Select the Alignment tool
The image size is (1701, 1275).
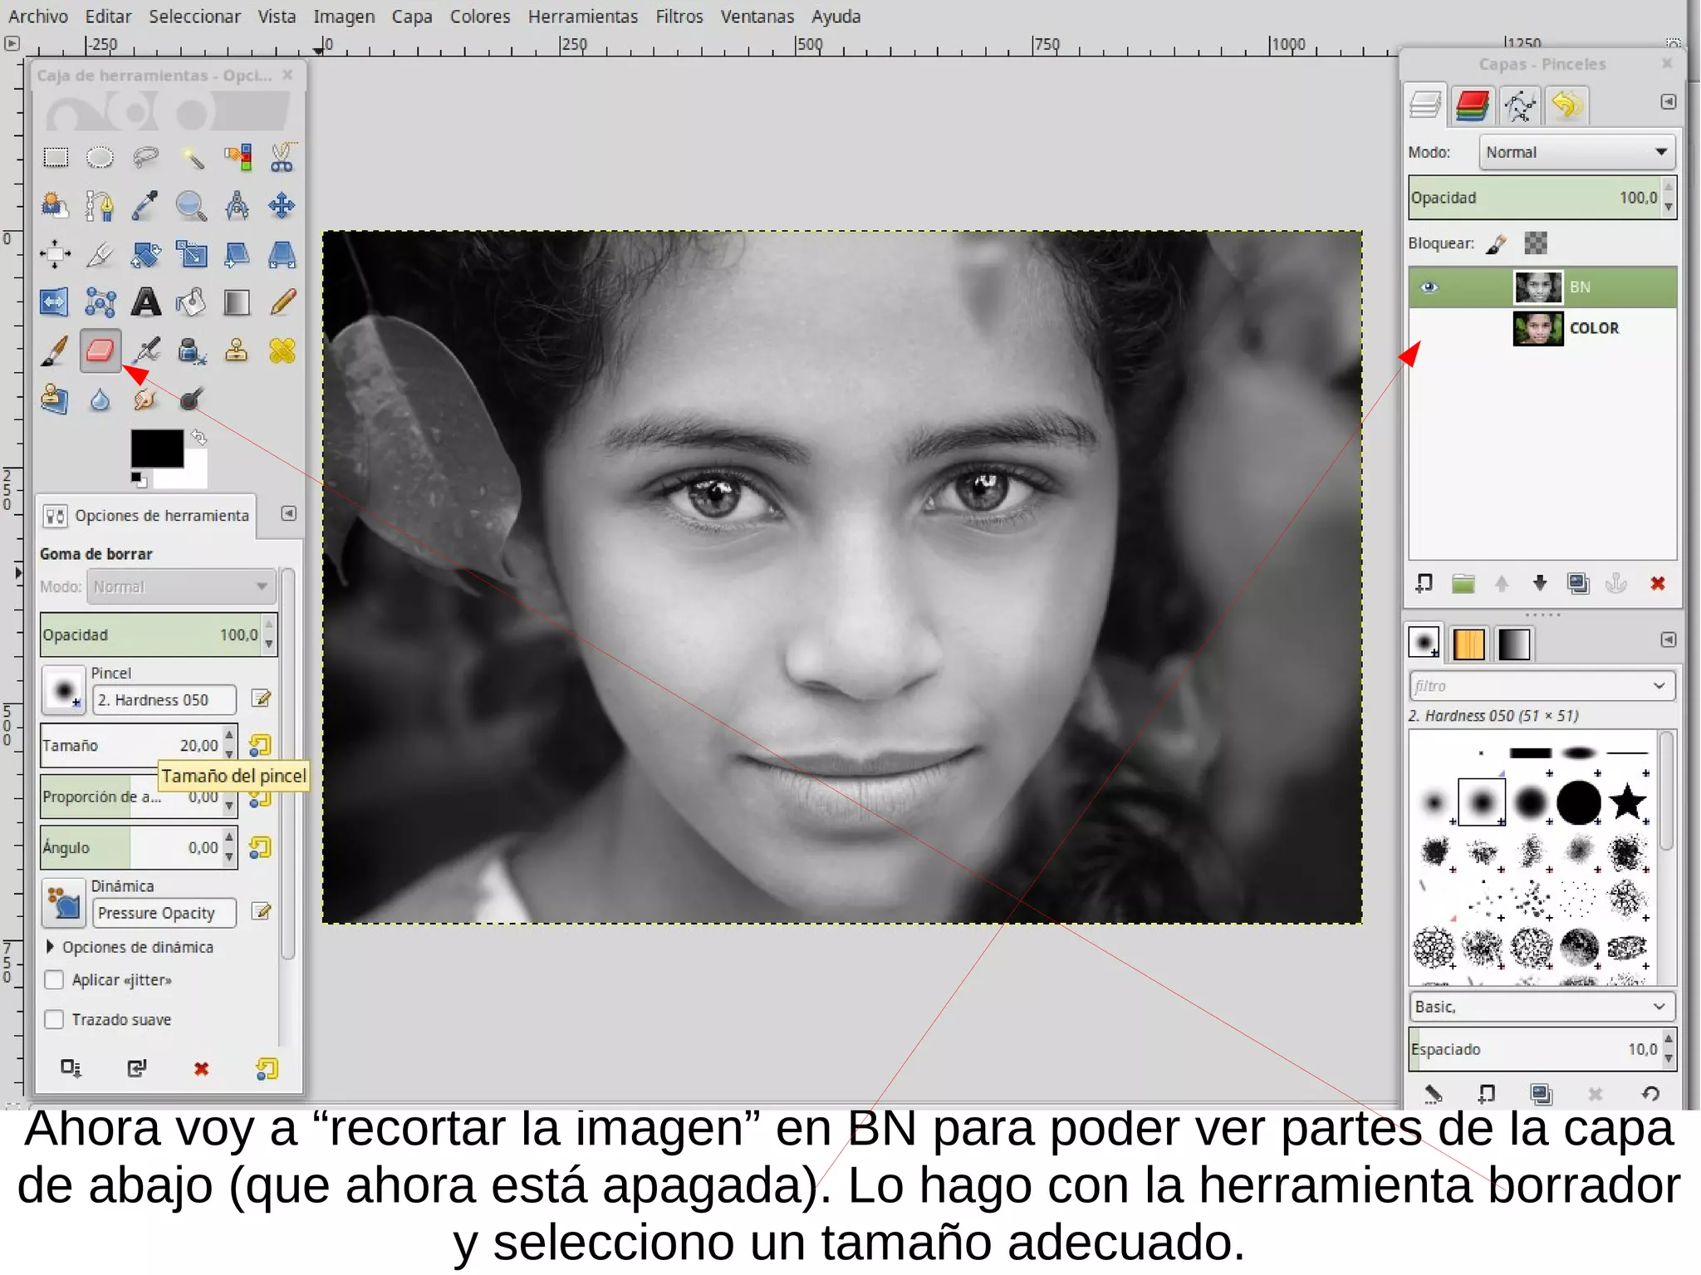coord(56,254)
